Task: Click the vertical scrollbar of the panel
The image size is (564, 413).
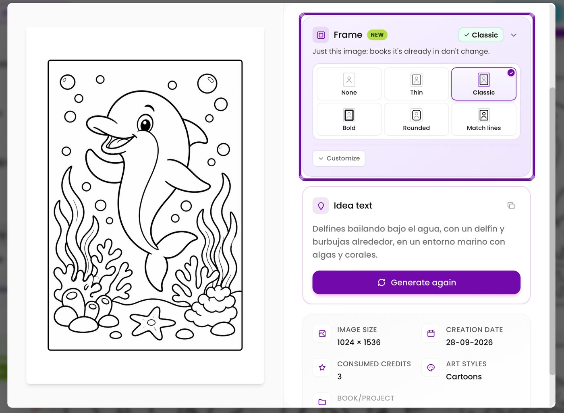Action: coord(552,231)
